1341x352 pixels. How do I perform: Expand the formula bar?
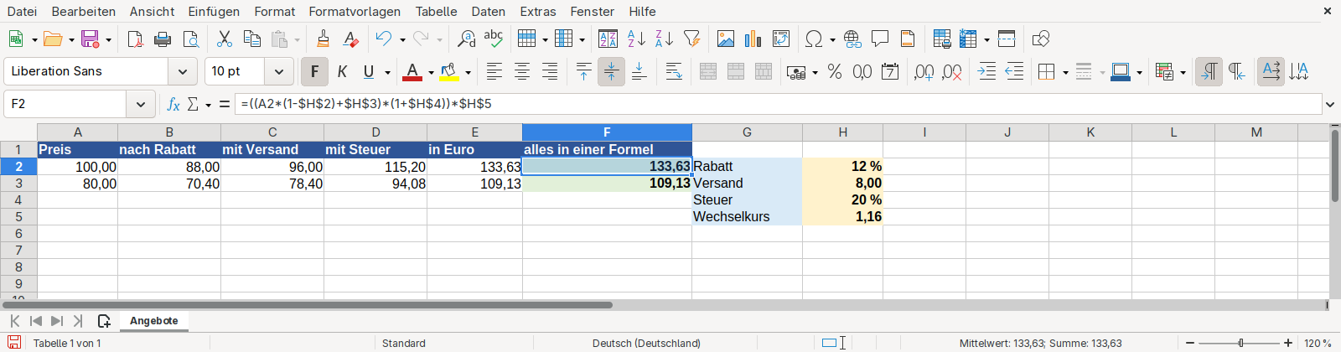coord(1329,104)
